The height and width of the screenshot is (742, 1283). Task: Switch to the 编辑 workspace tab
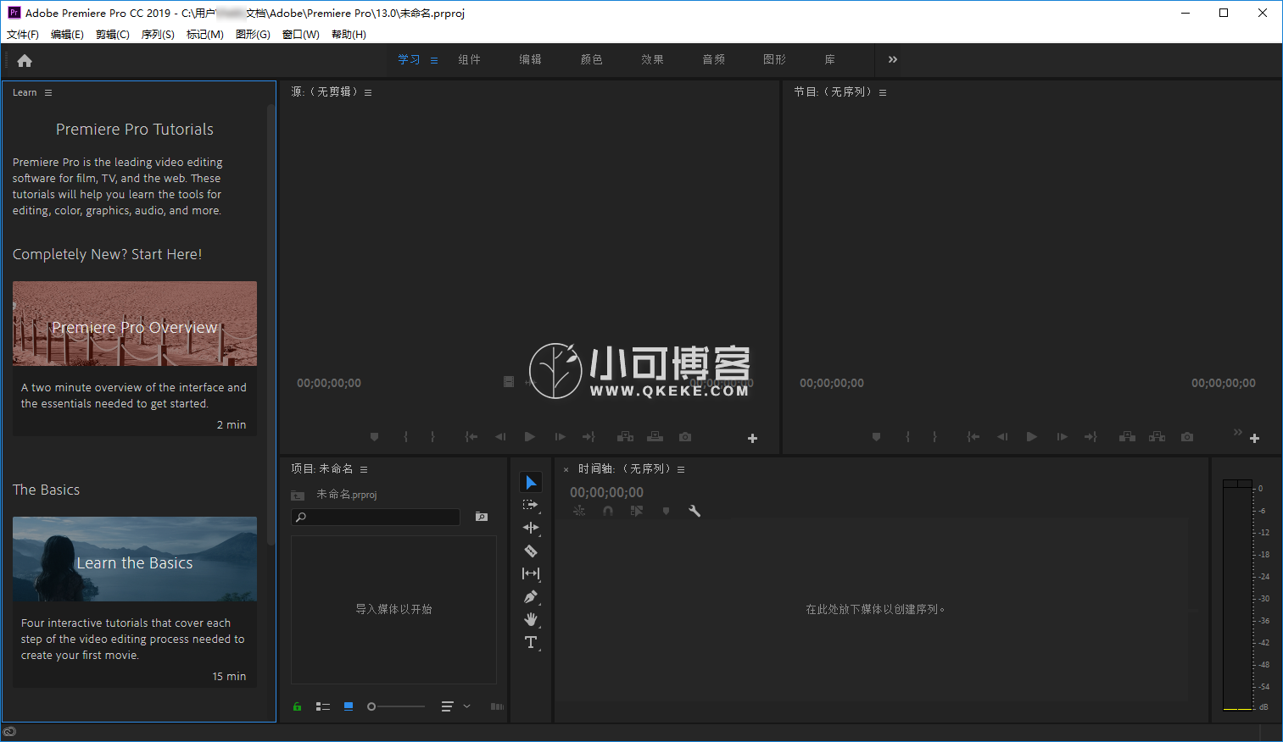point(531,59)
